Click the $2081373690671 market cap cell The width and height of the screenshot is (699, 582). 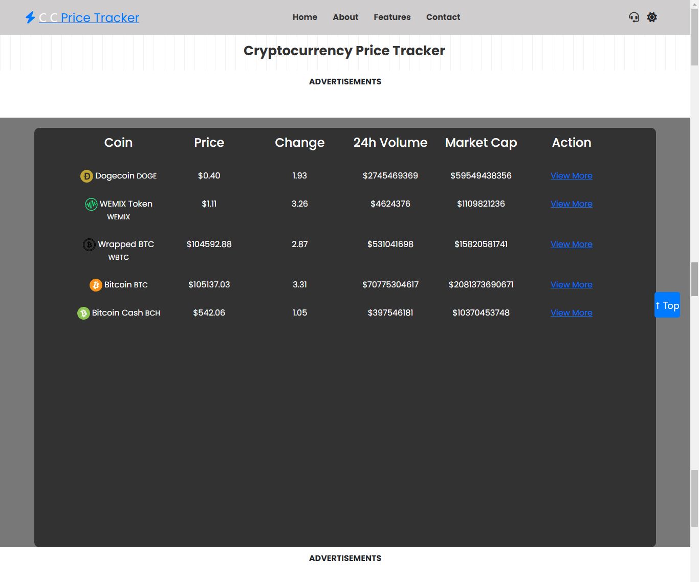tap(481, 284)
